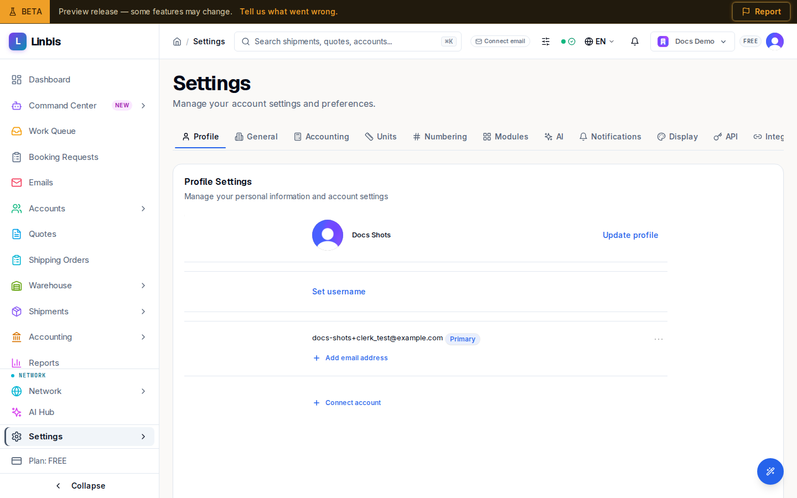
Task: Open the Work Queue inbox icon
Action: [17, 131]
